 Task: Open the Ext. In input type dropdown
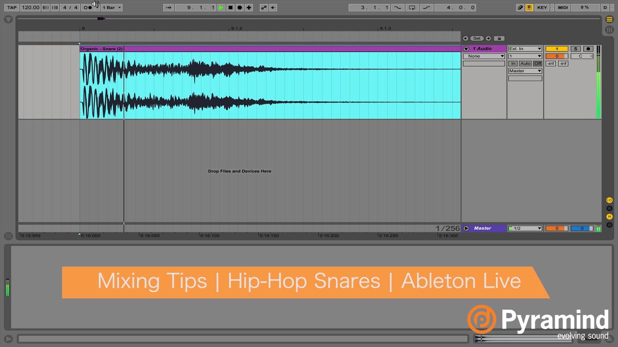tap(525, 49)
